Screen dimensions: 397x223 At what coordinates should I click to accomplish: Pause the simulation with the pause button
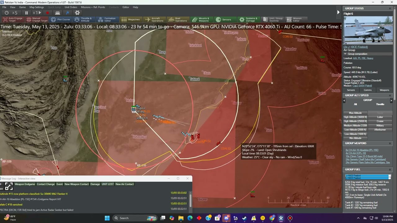tap(26, 13)
